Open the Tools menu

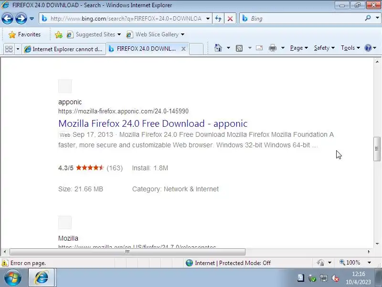(350, 48)
